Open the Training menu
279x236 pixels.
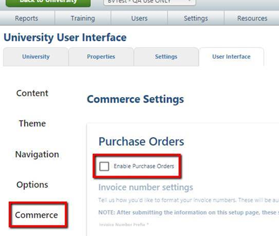pos(83,18)
